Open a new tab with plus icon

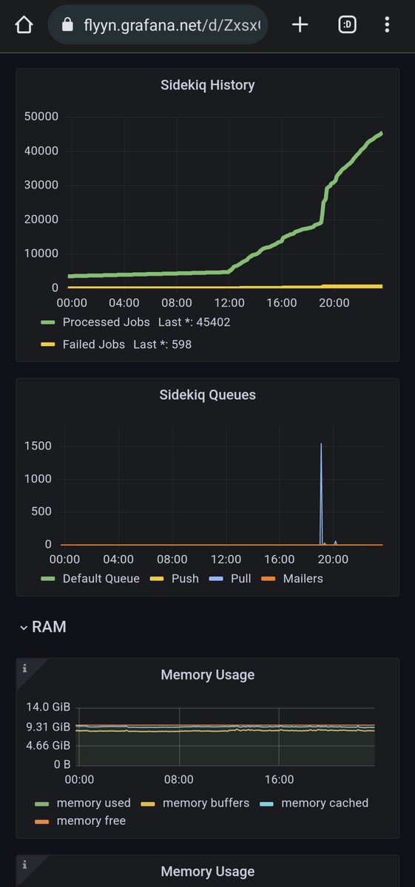click(x=300, y=25)
